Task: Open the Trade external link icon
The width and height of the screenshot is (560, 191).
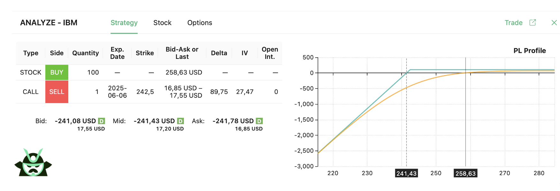Action: 533,23
